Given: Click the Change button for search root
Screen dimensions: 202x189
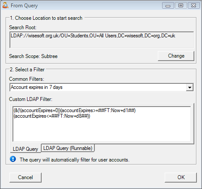Looking at the screenshot, I should coord(176,56).
